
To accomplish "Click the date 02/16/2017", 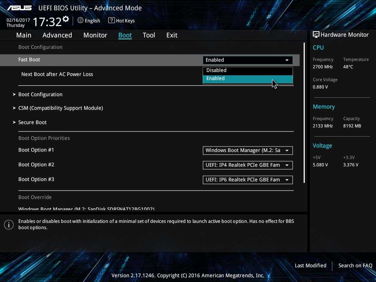I will (x=18, y=20).
